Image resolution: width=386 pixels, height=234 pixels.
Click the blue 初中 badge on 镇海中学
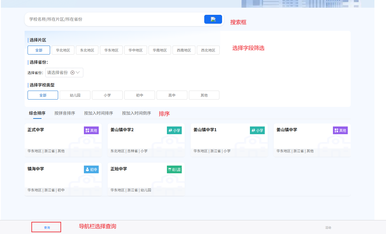[91, 169]
